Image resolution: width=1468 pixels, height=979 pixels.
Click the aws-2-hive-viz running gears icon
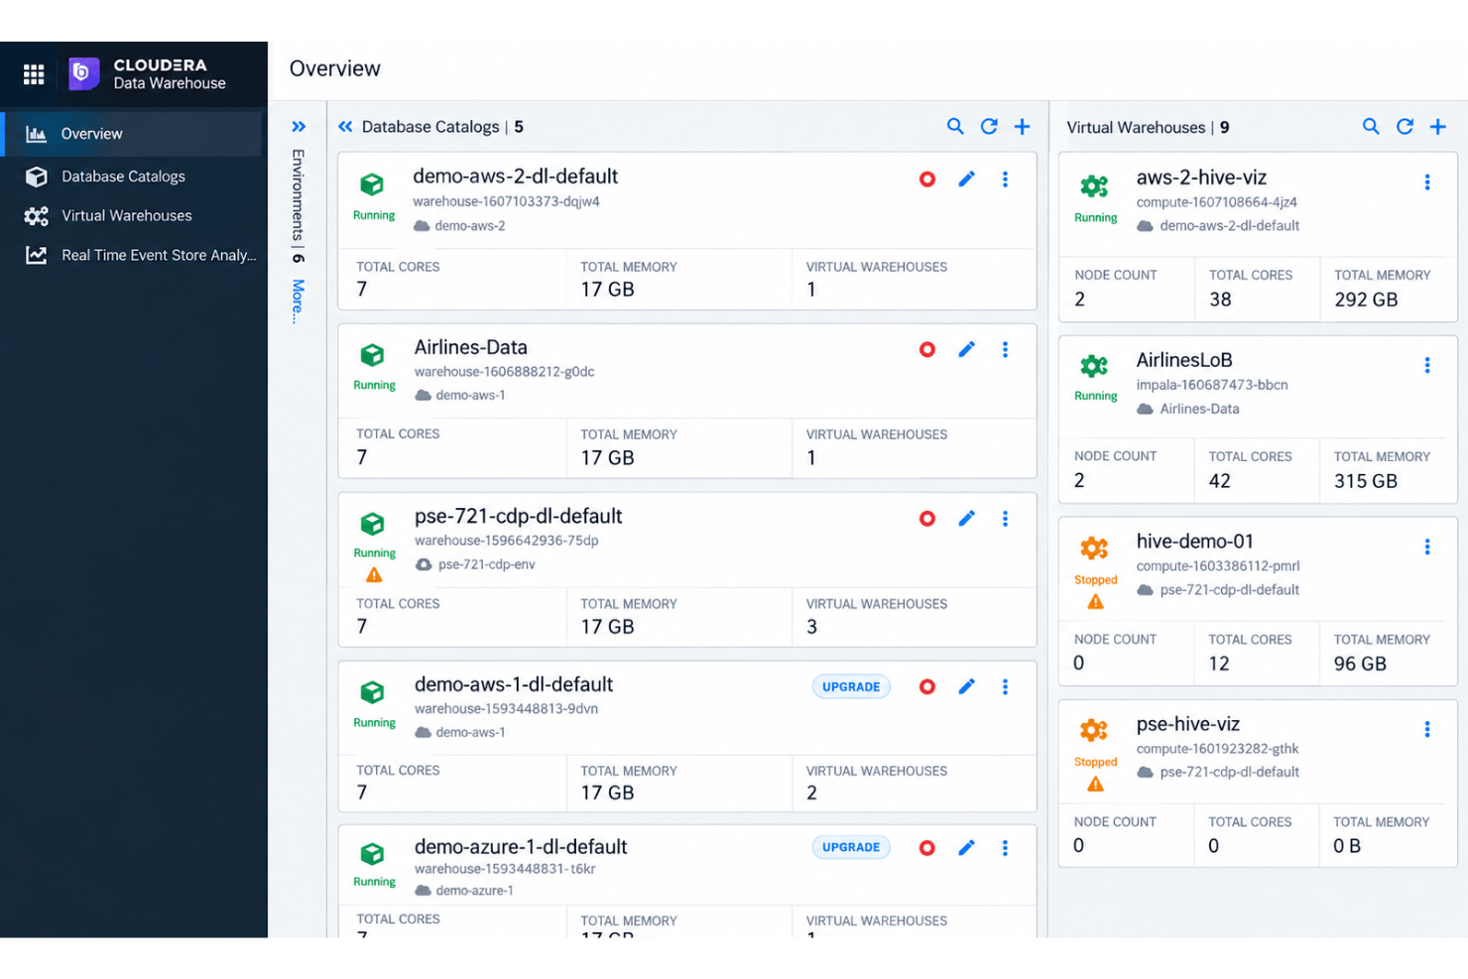pyautogui.click(x=1094, y=186)
